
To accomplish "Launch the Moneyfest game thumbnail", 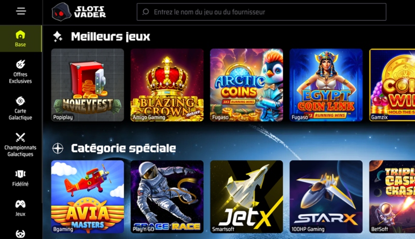I will 88,85.
